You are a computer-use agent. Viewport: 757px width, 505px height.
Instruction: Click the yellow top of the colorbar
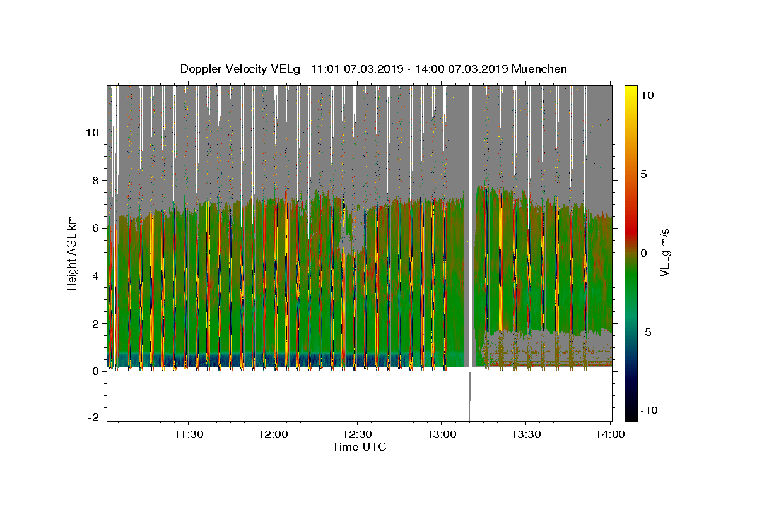coord(631,90)
